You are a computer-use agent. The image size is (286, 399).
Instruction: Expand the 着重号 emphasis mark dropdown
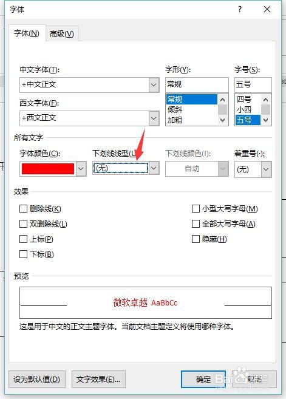coord(266,169)
